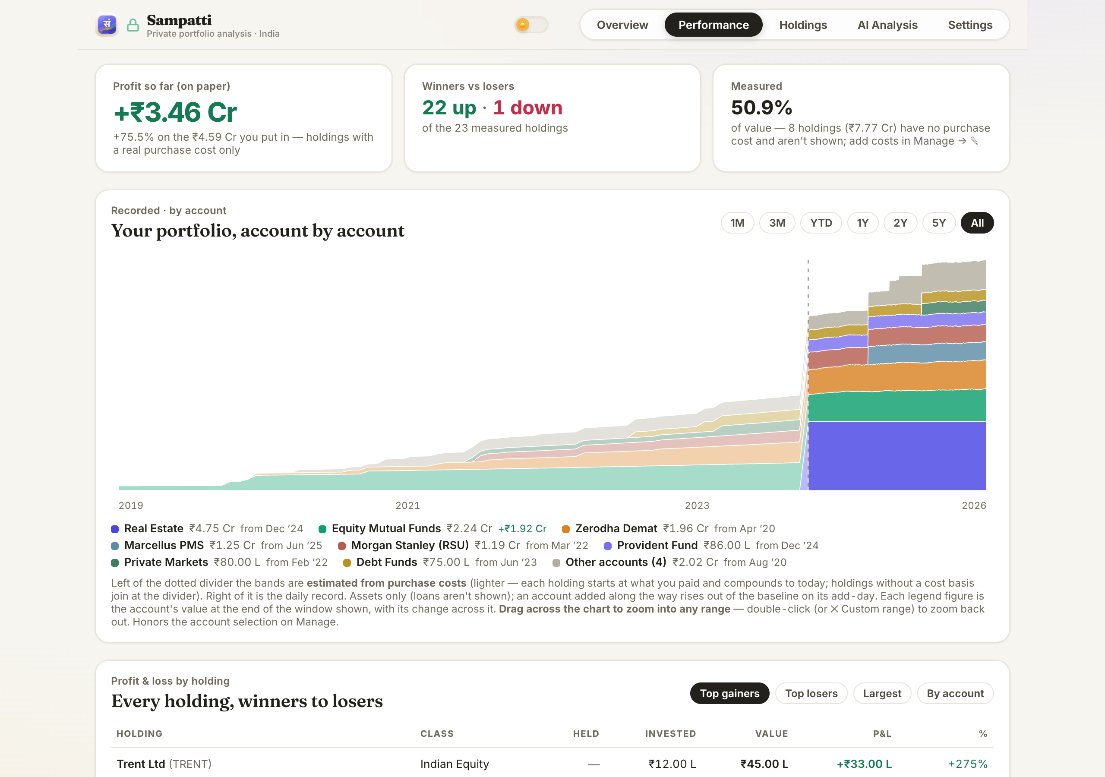Click the VALUE column header
The image size is (1105, 777).
point(771,734)
